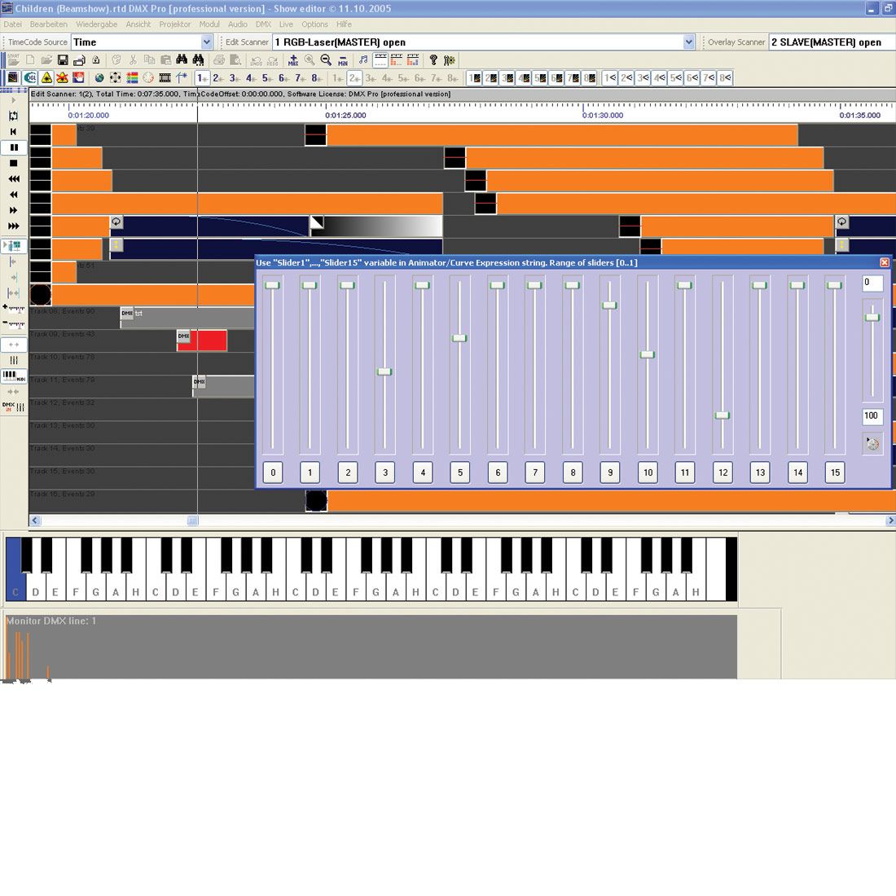Toggle the MIDI keyboard panel button
This screenshot has height=896, width=896.
[14, 376]
